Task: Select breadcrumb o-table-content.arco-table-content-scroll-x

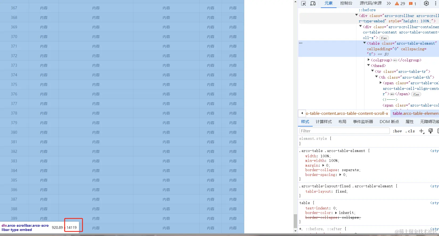Action: [x=347, y=113]
